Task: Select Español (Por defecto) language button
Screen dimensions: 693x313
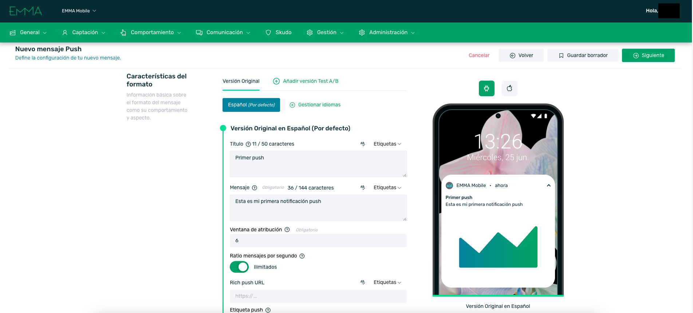Action: pyautogui.click(x=251, y=105)
